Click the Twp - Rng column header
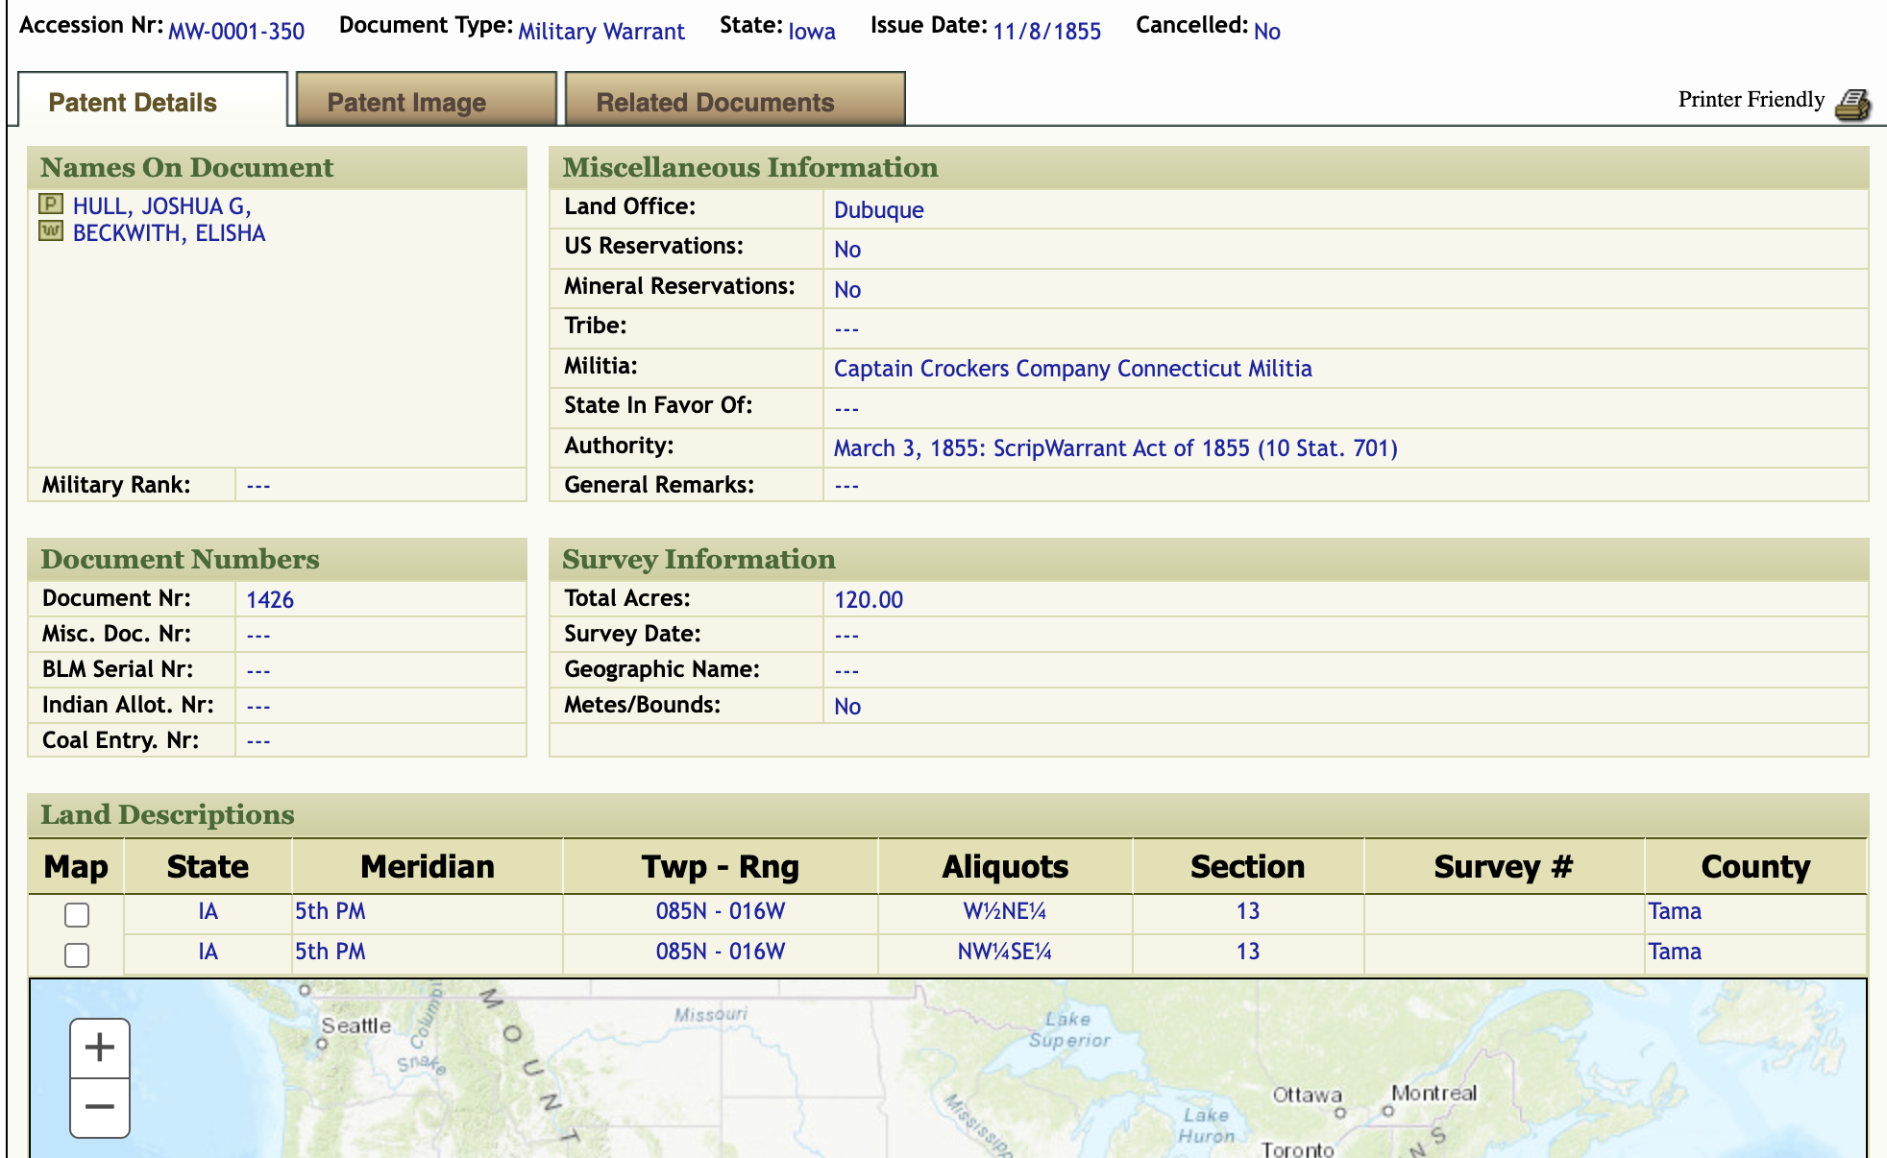Viewport: 1887px width, 1158px height. 721,867
